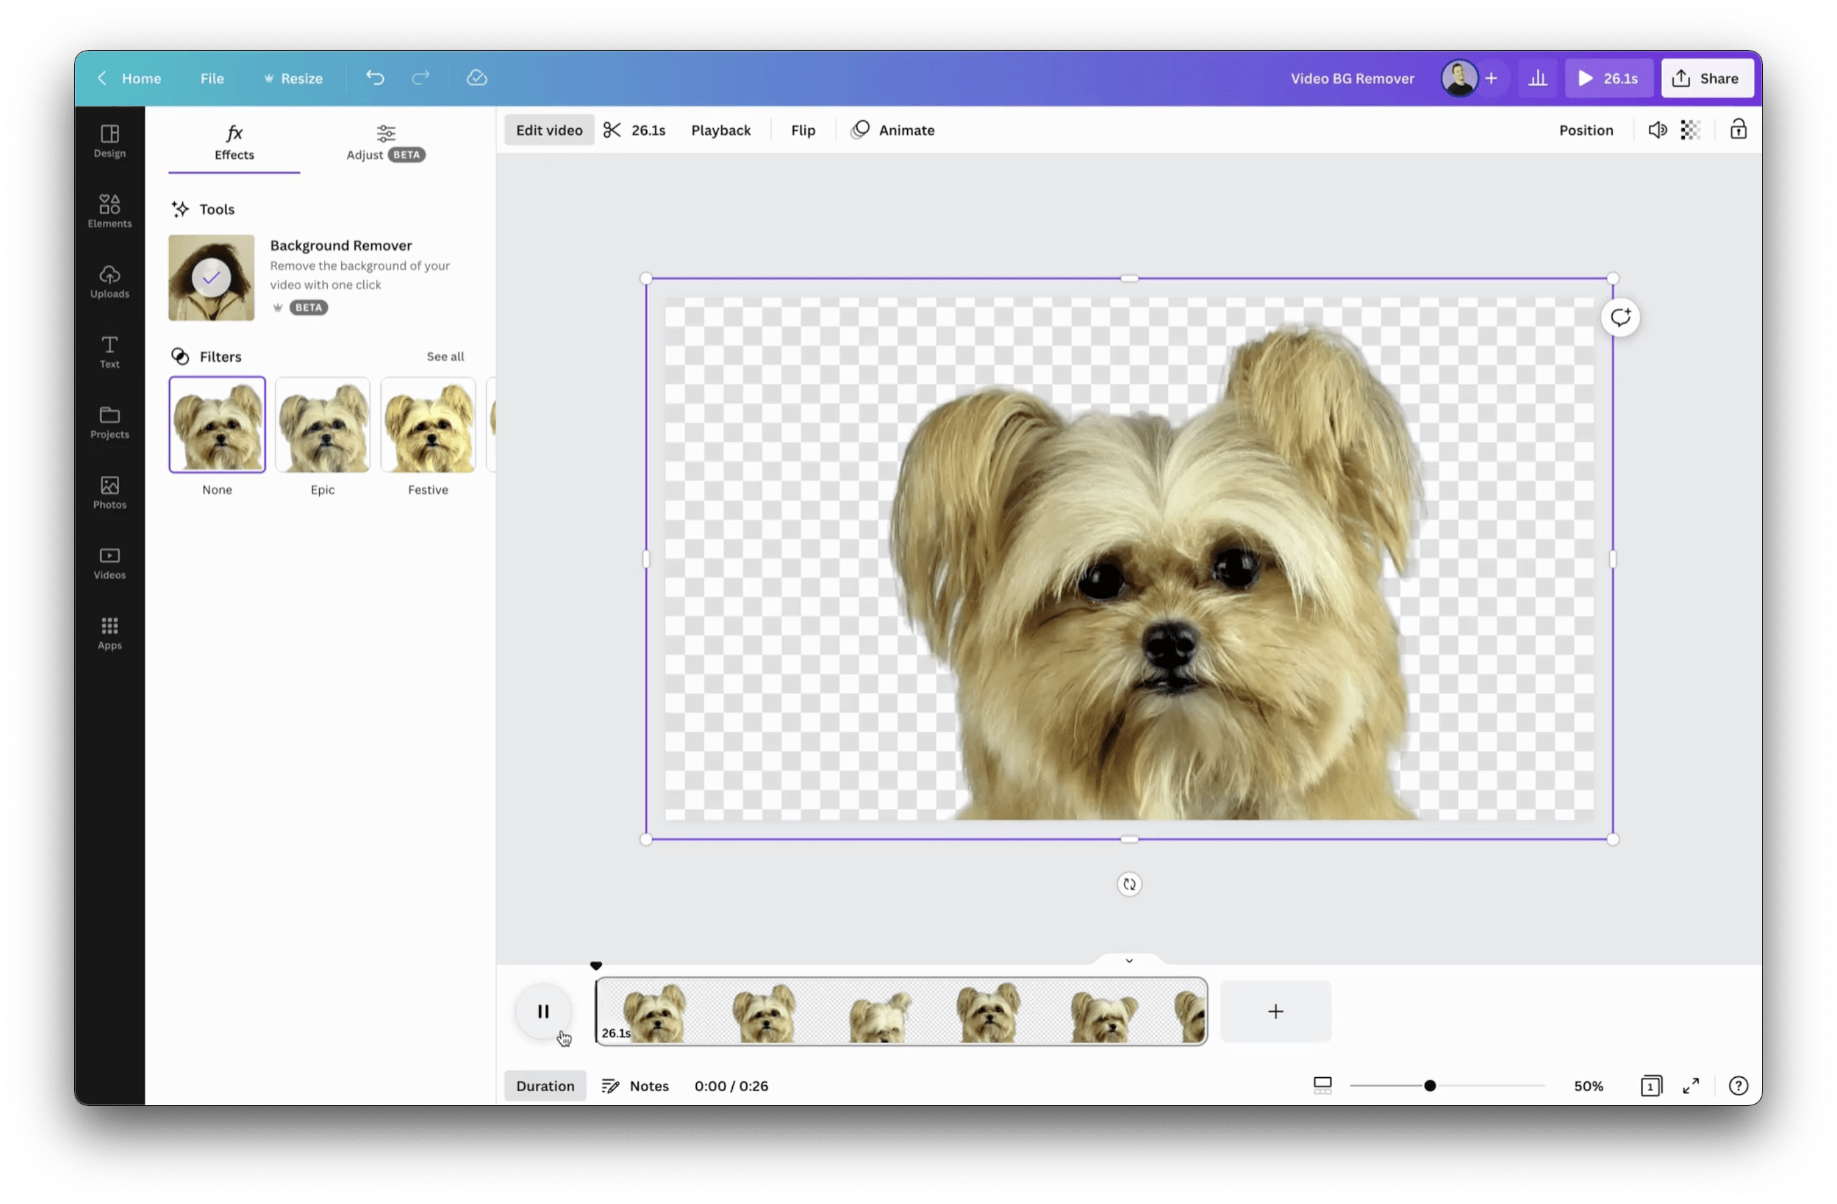
Task: Adjust the zoom level slider
Action: (1431, 1085)
